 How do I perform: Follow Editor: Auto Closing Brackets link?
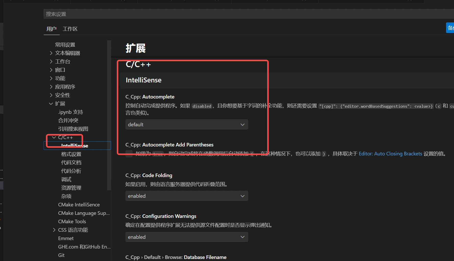pyautogui.click(x=390, y=154)
